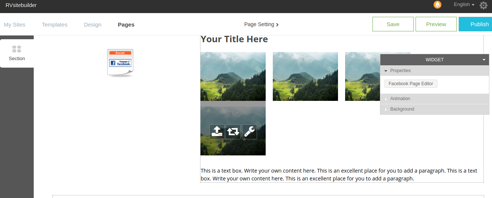Click the Preview button
The image size is (492, 198).
click(436, 24)
